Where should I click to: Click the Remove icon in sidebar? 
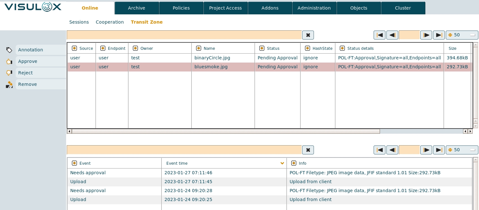[9, 85]
